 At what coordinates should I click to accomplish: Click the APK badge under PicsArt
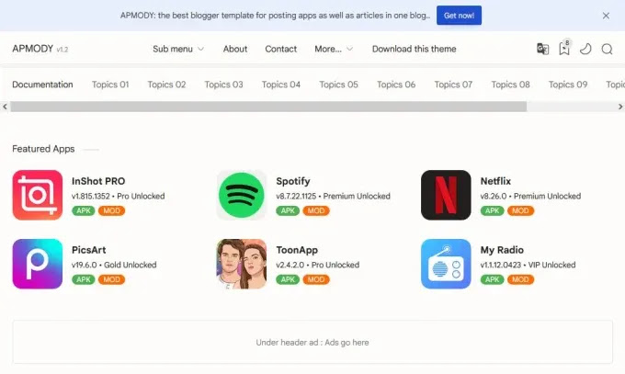(84, 279)
